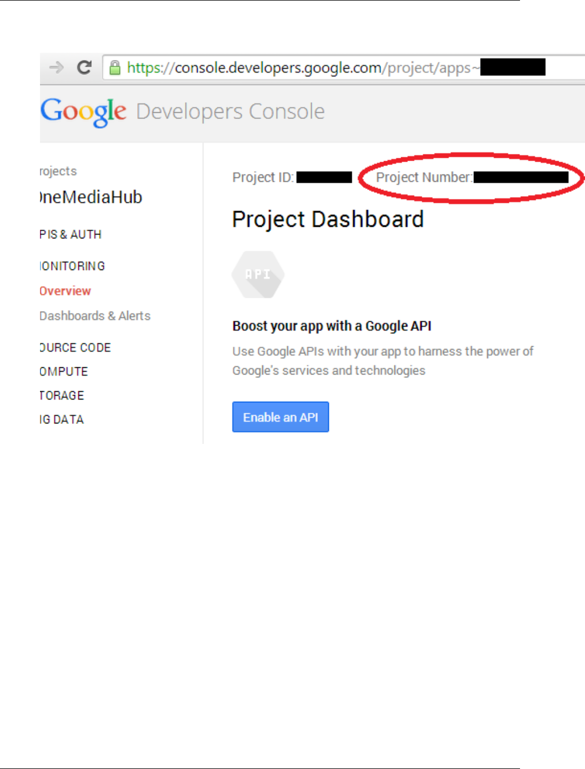Click the Enable an API button
Image resolution: width=585 pixels, height=769 pixels.
(281, 417)
